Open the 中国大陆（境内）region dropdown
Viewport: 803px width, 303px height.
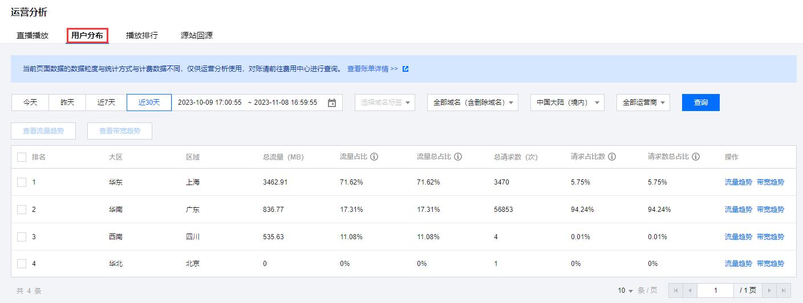pos(567,103)
